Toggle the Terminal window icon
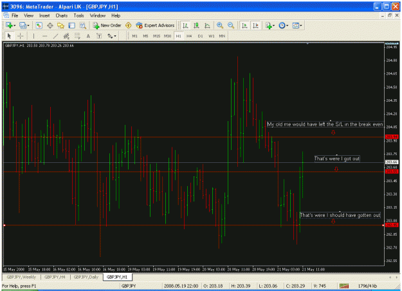This screenshot has height=291, width=402. click(x=71, y=25)
